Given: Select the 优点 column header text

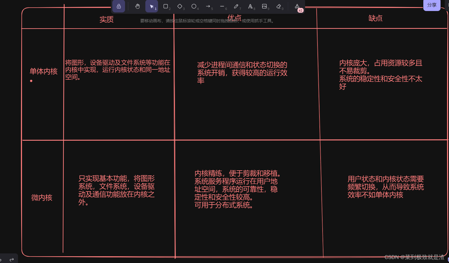Looking at the screenshot, I should coord(234,18).
